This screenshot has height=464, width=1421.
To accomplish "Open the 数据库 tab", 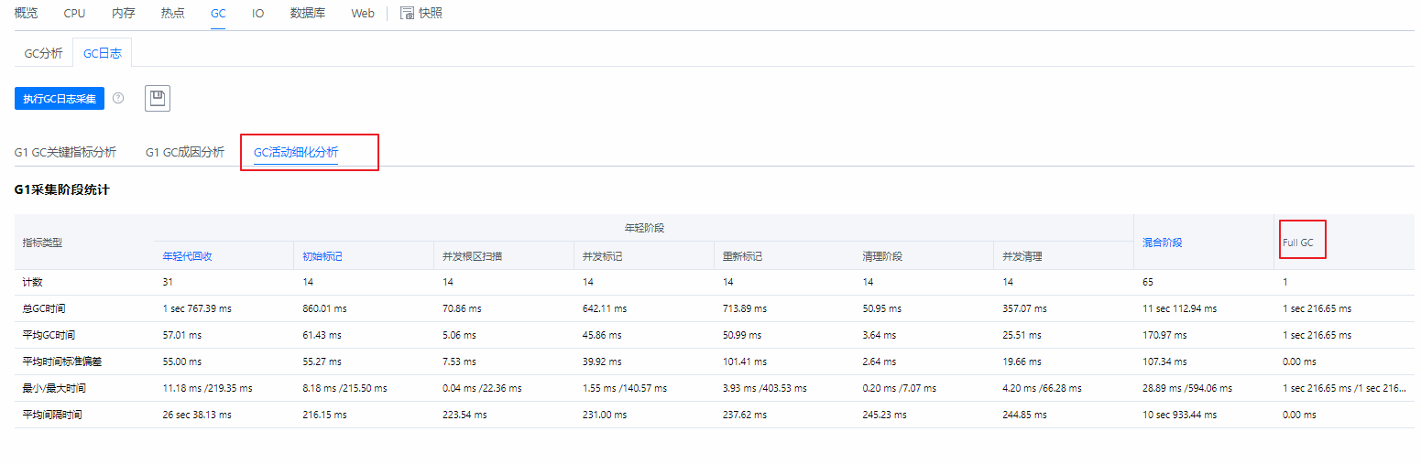I will (308, 14).
